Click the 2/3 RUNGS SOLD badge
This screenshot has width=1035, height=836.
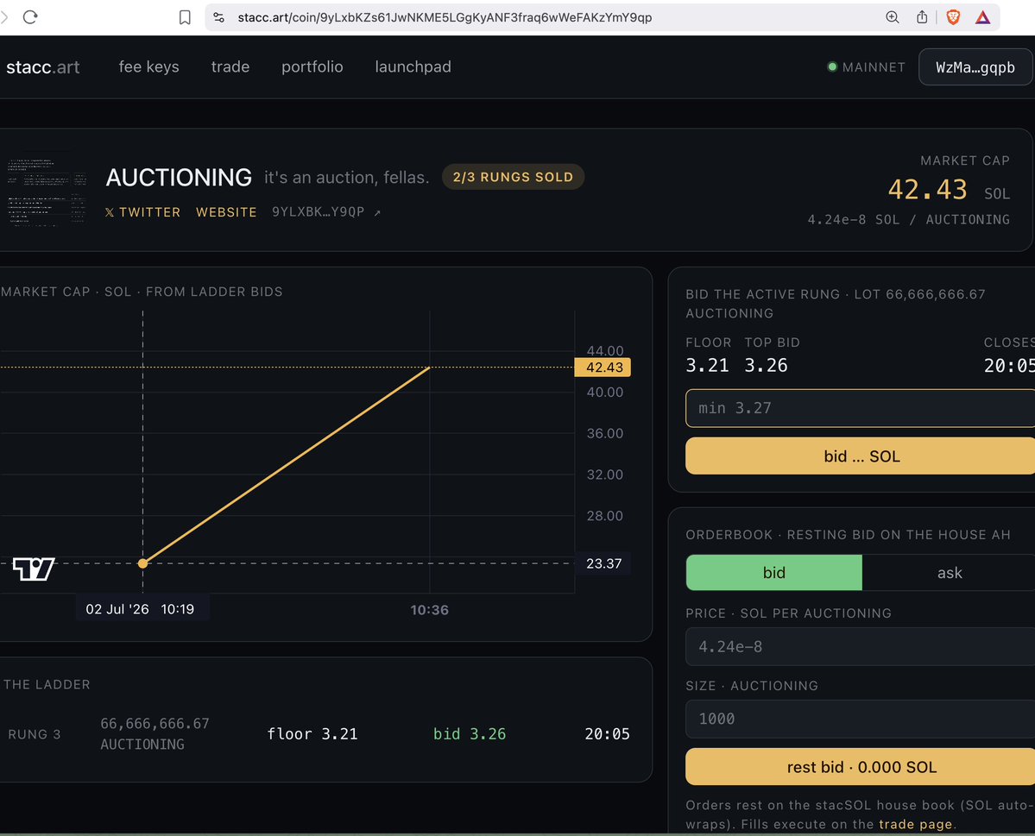(513, 177)
